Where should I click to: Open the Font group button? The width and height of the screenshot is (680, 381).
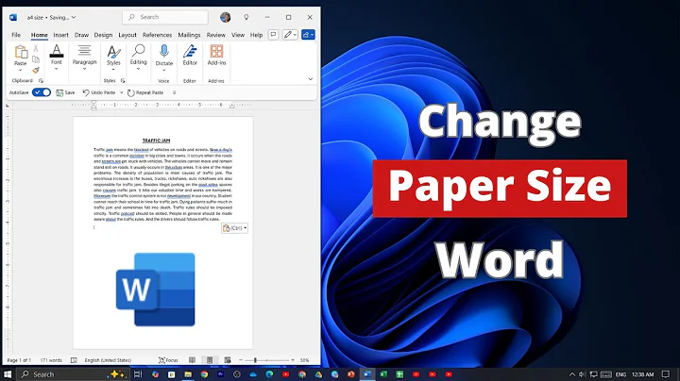57,58
